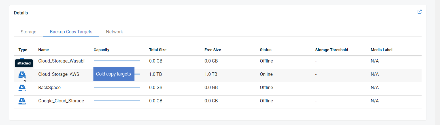
Task: Open the Network tab
Action: pyautogui.click(x=114, y=32)
